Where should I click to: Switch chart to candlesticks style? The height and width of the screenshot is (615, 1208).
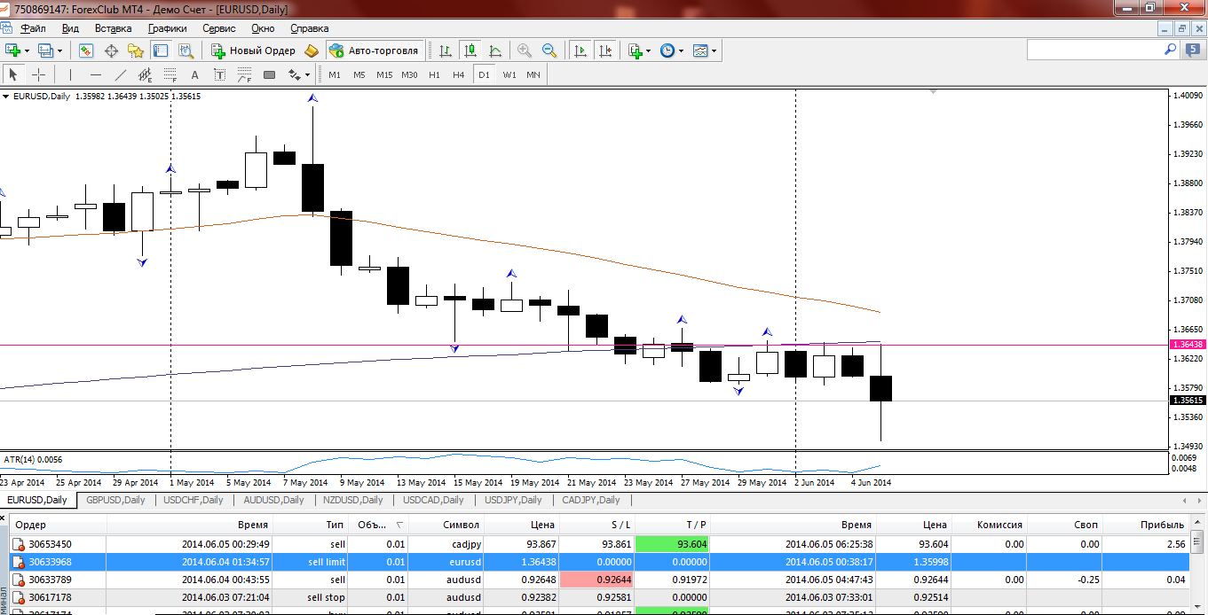470,51
